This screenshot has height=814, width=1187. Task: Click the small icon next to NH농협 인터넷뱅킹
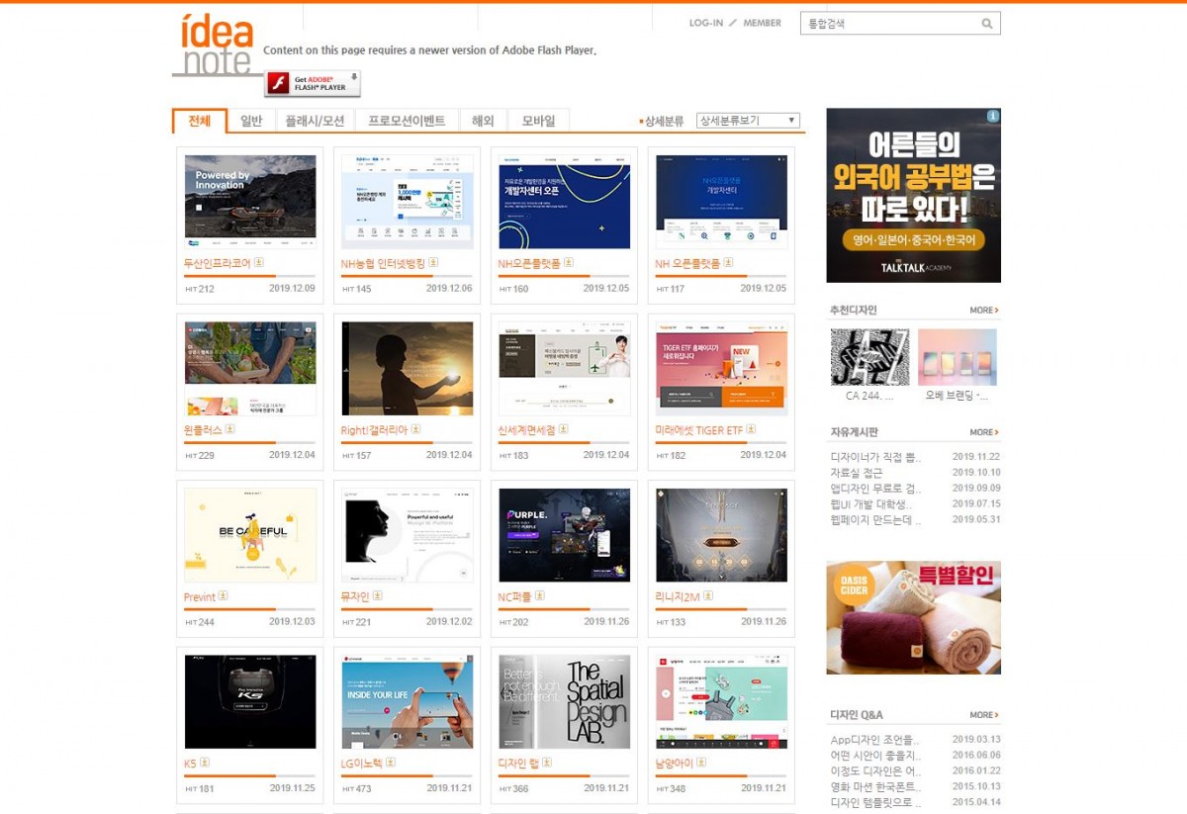pyautogui.click(x=433, y=263)
